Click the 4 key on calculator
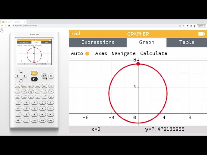Image resolution: width=207 pixels, height=155 pixels. pyautogui.click(x=18, y=108)
